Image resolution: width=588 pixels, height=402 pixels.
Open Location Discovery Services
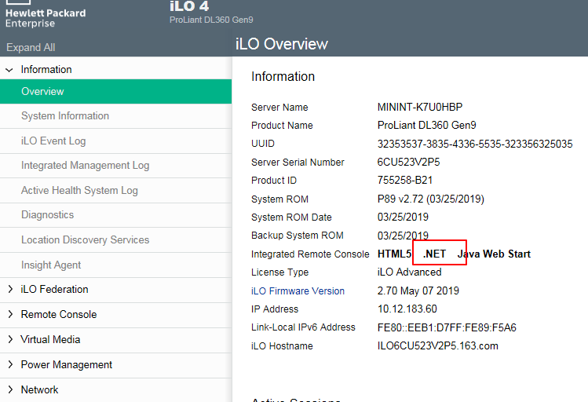(116, 240)
